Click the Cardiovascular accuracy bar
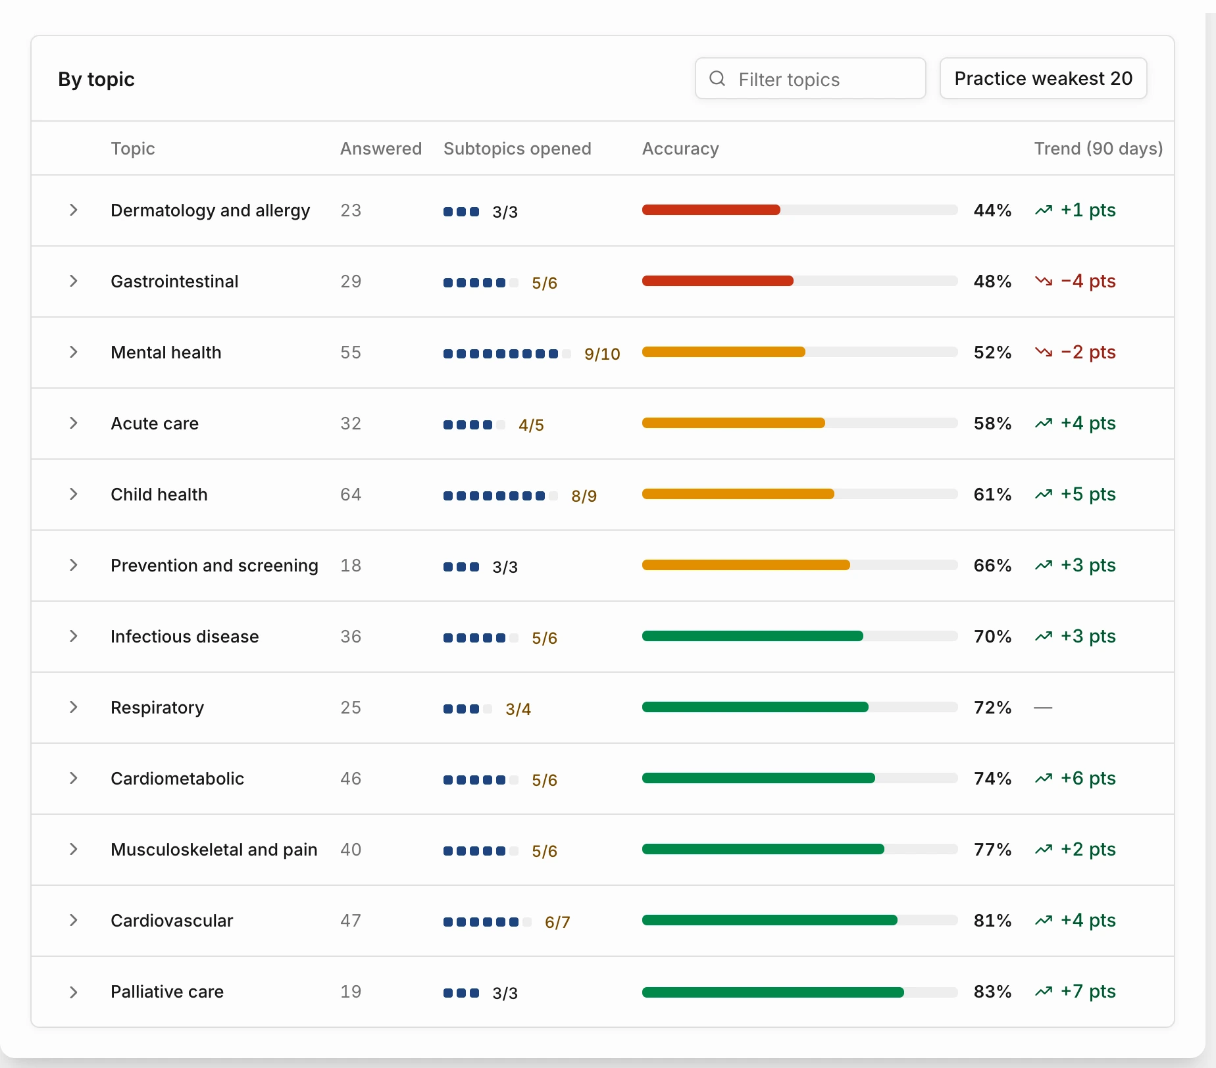 799,920
